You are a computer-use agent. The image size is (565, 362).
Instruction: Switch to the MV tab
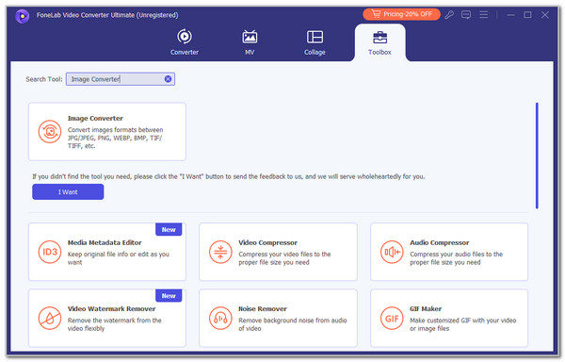coord(250,42)
